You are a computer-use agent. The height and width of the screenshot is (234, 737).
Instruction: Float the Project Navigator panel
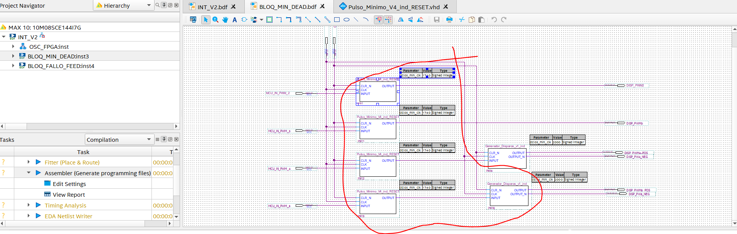pyautogui.click(x=170, y=5)
